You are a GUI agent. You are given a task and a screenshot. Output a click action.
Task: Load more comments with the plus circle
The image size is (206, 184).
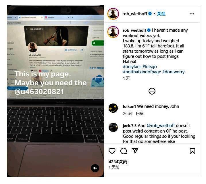(152, 91)
